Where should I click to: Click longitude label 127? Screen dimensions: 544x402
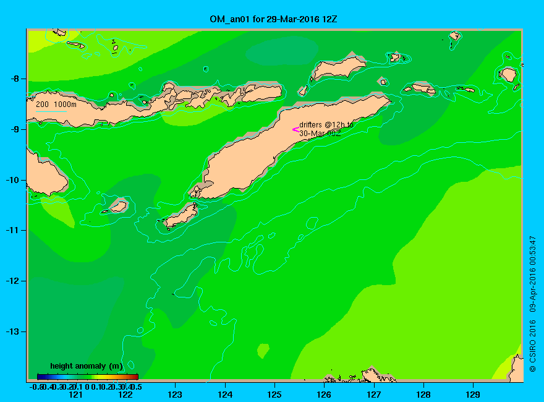click(x=373, y=395)
